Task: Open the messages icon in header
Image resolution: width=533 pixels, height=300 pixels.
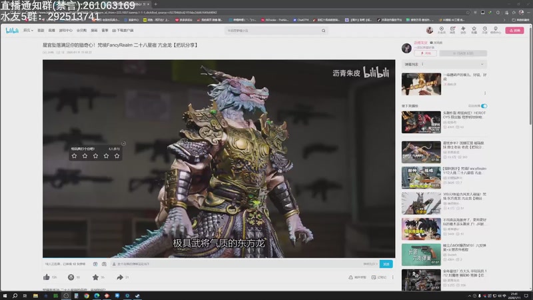Action: click(452, 29)
